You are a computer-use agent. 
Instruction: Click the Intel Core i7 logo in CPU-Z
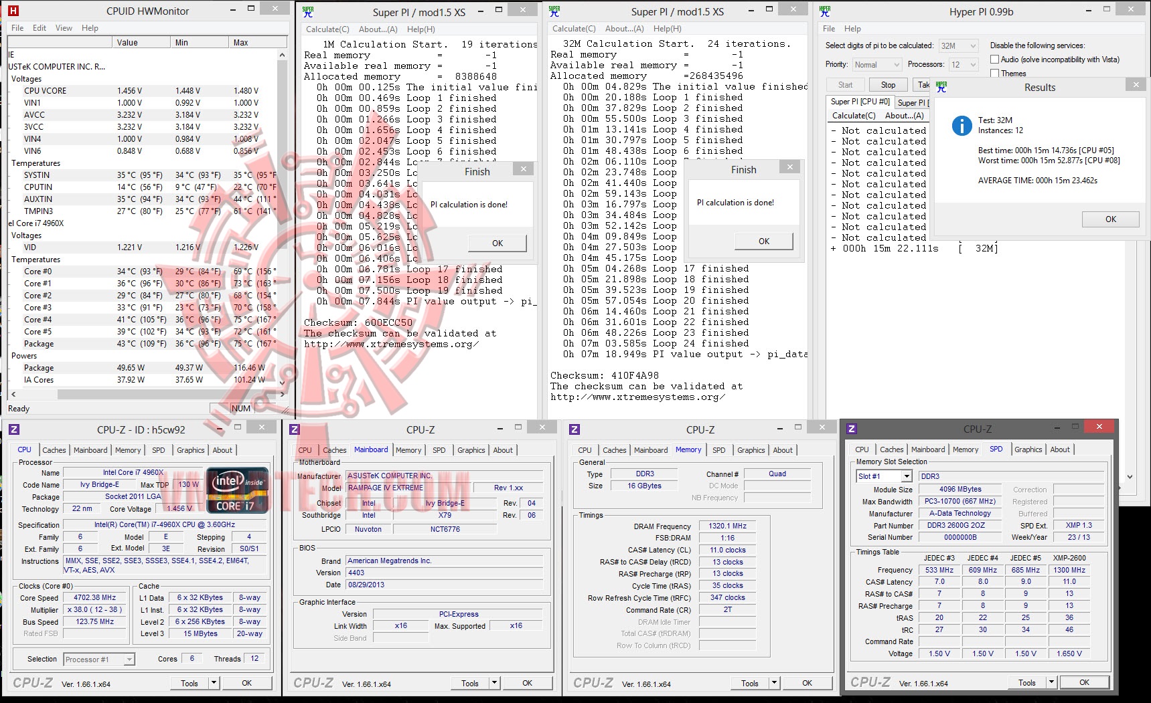(238, 490)
